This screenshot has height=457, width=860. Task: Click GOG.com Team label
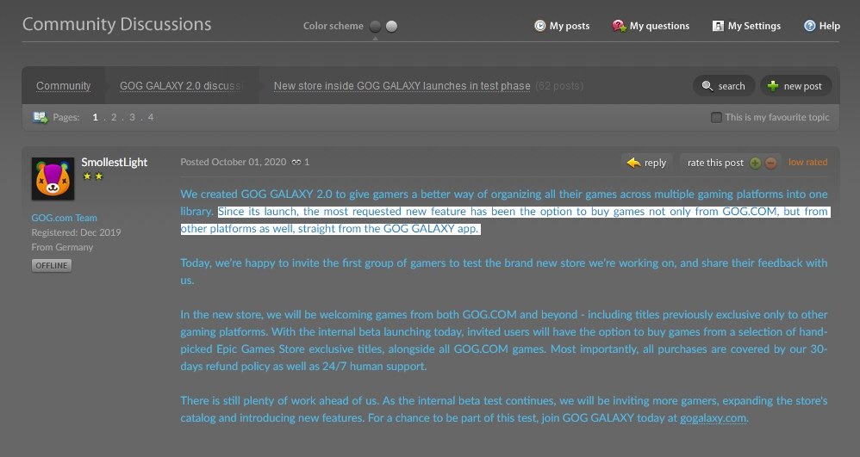coord(64,218)
